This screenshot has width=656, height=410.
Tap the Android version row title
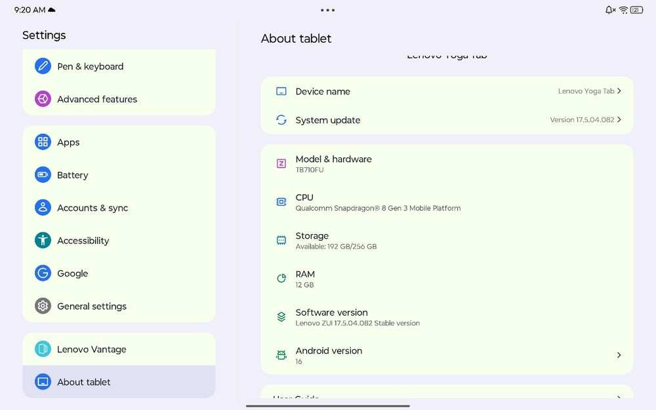[329, 350]
